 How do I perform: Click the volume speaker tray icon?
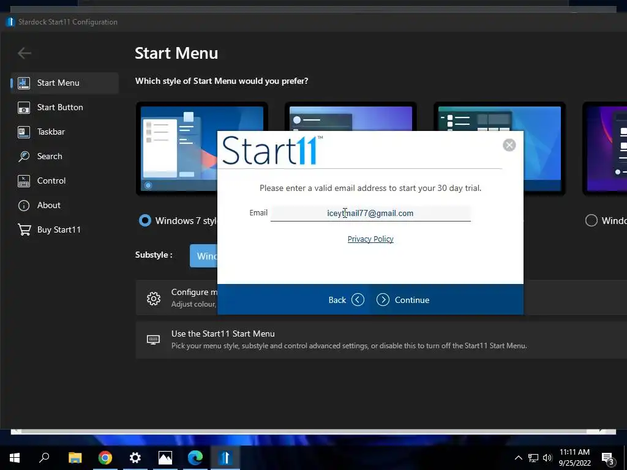click(x=547, y=458)
